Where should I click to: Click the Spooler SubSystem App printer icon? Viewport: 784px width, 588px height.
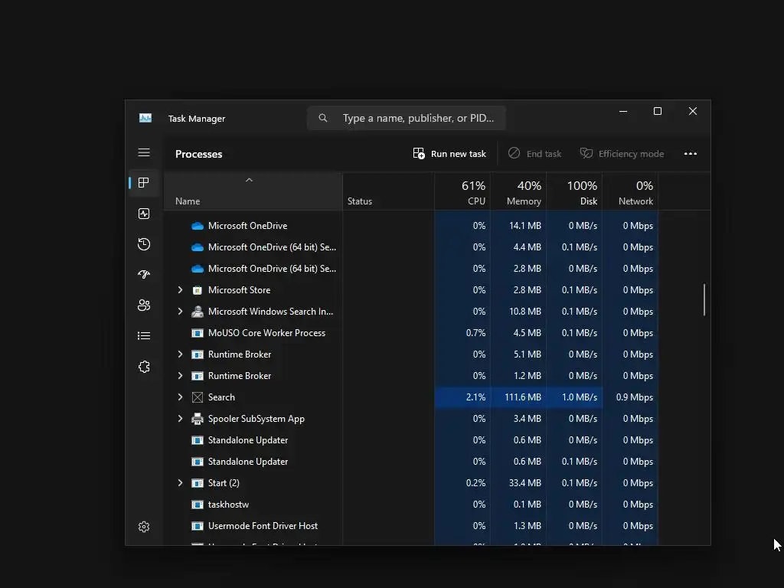click(198, 419)
